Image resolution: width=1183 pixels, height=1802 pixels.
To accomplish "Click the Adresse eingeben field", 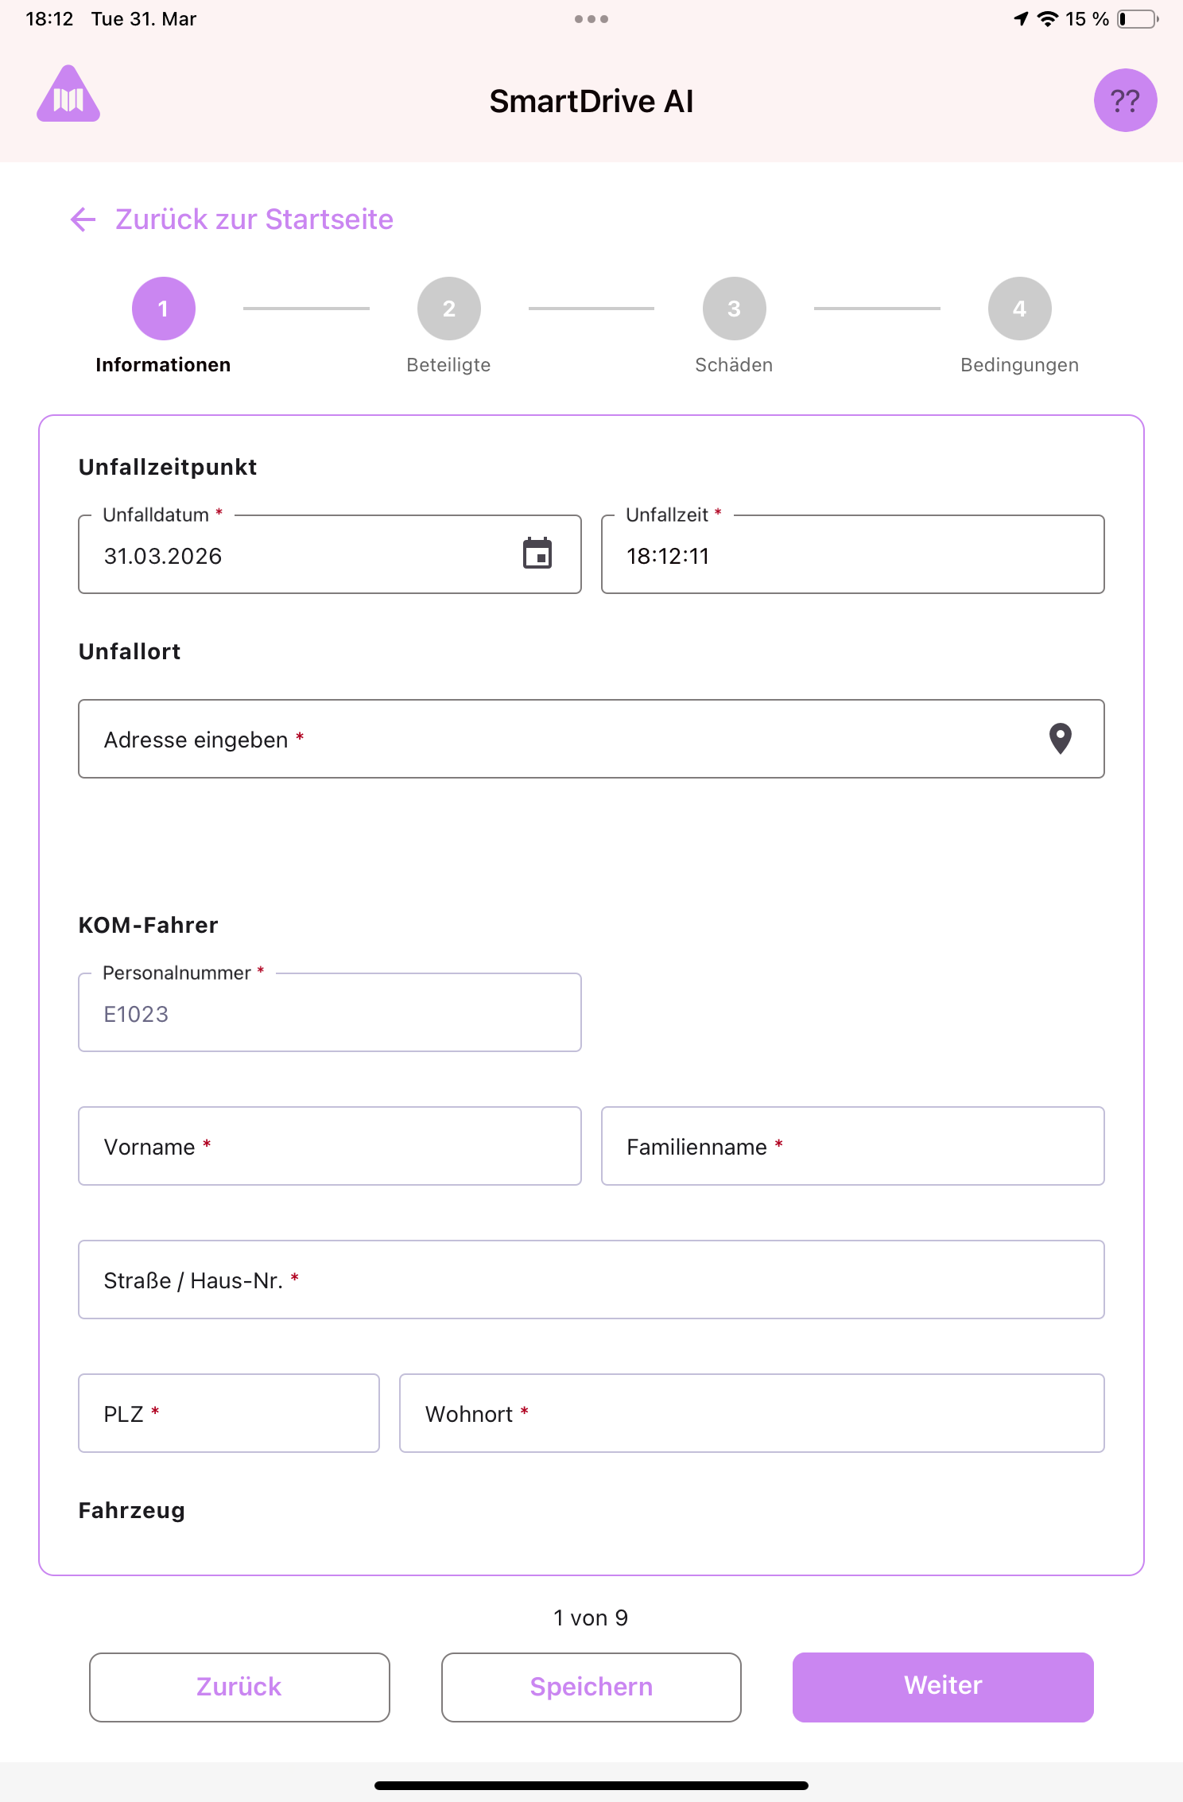I will (557, 739).
